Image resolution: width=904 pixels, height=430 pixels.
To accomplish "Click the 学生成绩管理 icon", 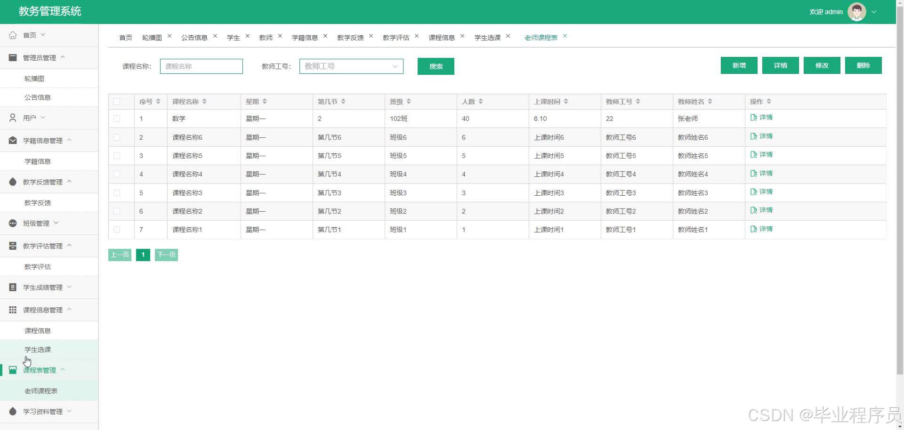I will point(13,287).
